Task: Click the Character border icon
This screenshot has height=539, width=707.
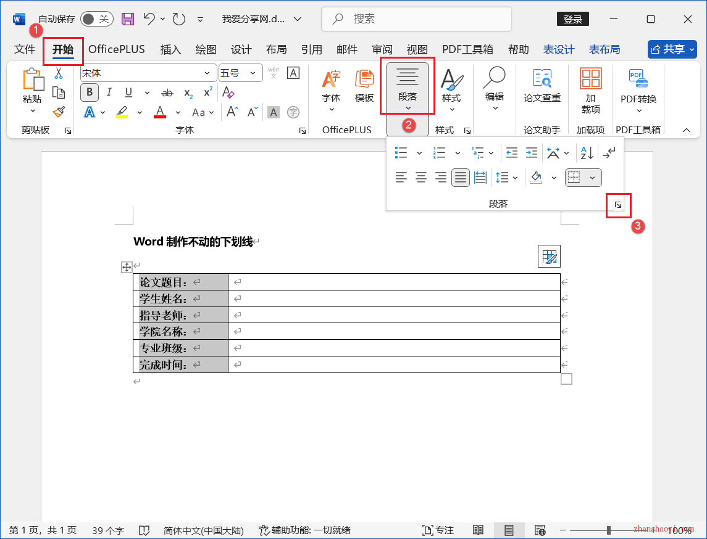Action: (x=293, y=73)
